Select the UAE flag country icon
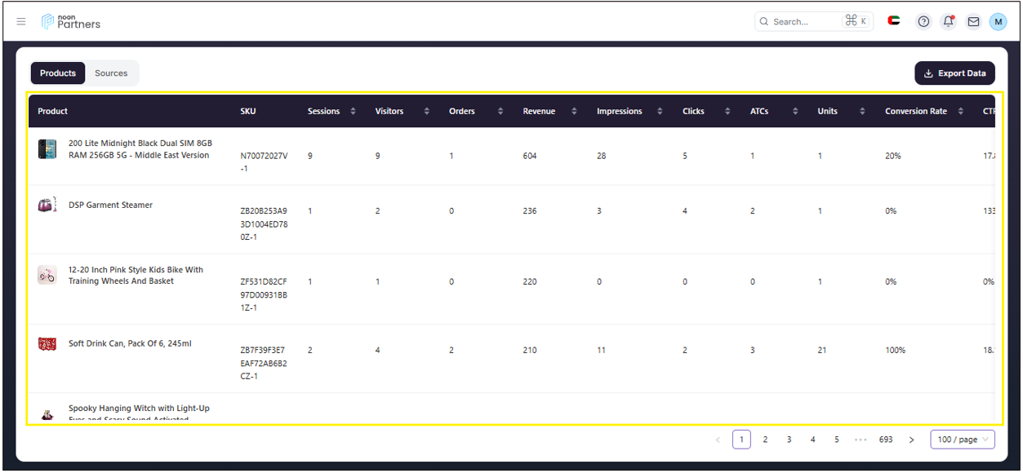Image resolution: width=1023 pixels, height=473 pixels. click(894, 21)
